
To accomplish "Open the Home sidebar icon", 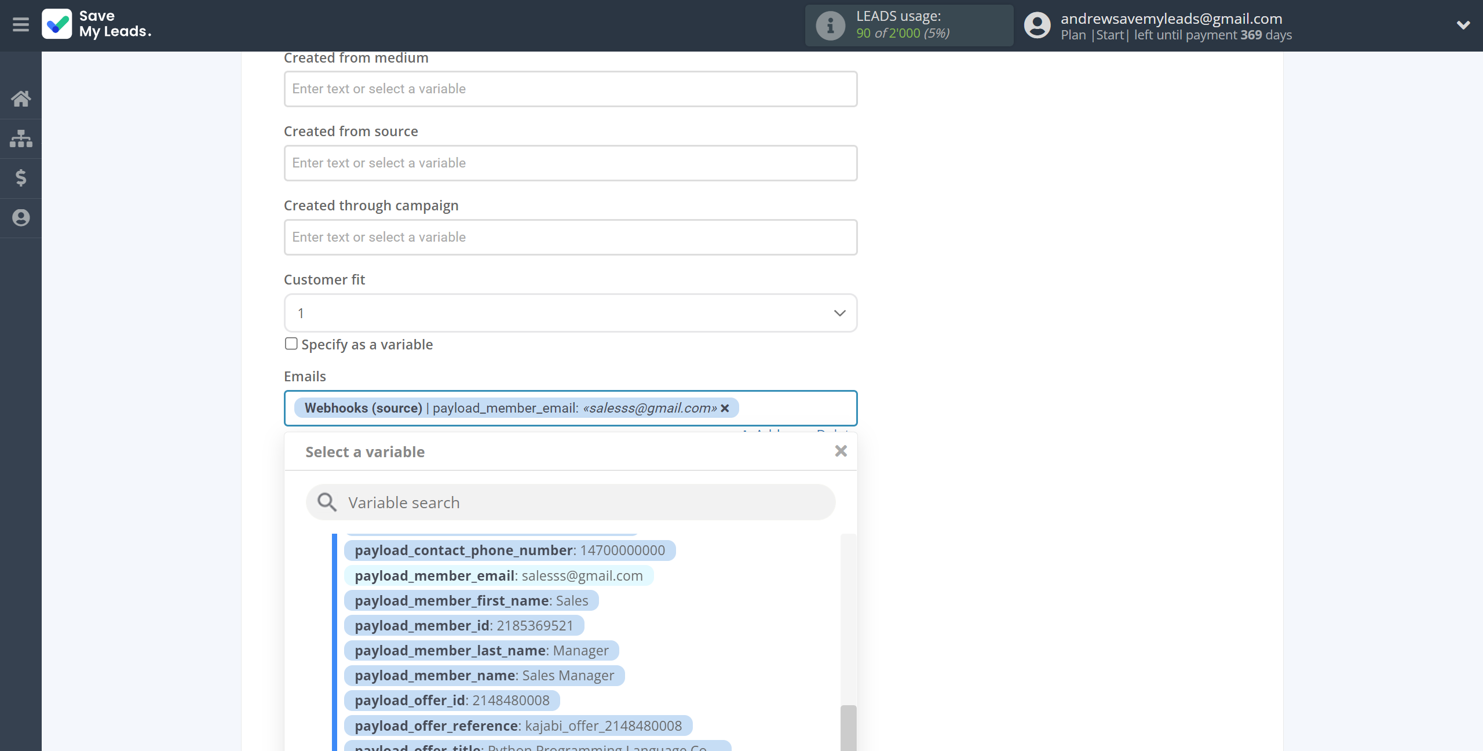I will [x=21, y=99].
